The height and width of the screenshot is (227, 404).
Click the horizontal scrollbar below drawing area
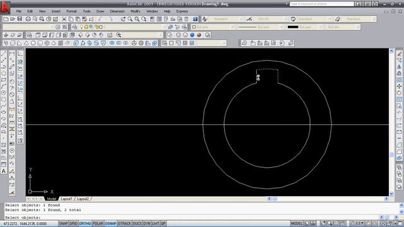(x=328, y=199)
